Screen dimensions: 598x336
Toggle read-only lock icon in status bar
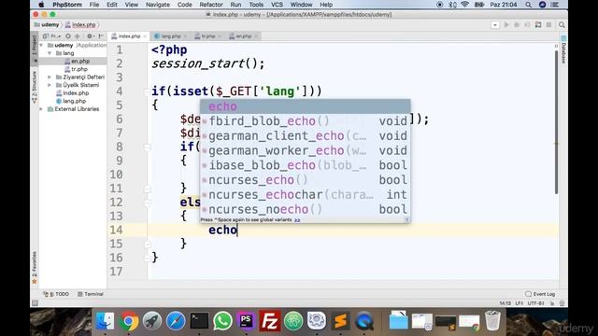(x=552, y=303)
